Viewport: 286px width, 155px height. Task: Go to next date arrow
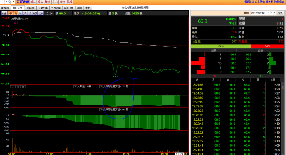coord(275,13)
